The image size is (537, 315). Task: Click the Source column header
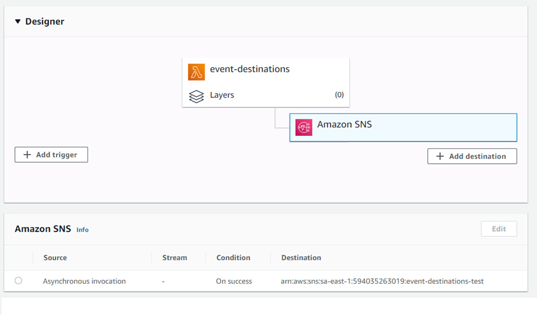point(55,257)
